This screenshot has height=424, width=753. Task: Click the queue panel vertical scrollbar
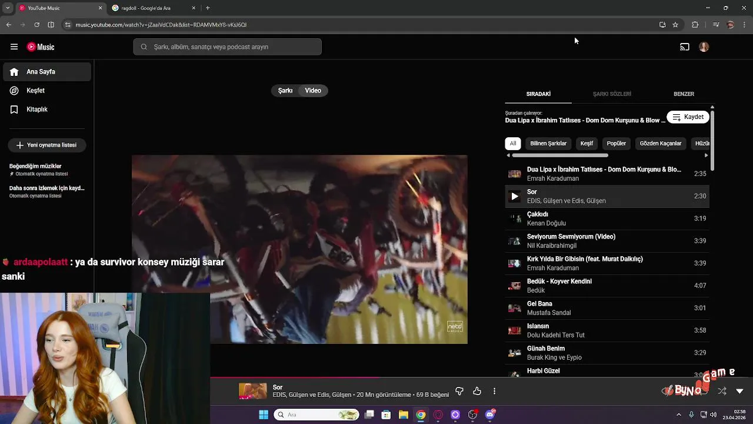click(712, 140)
